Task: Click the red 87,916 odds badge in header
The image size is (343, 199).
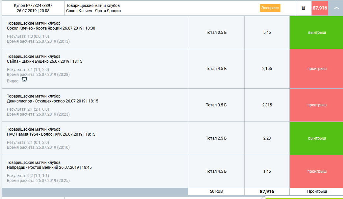Action: [x=319, y=8]
